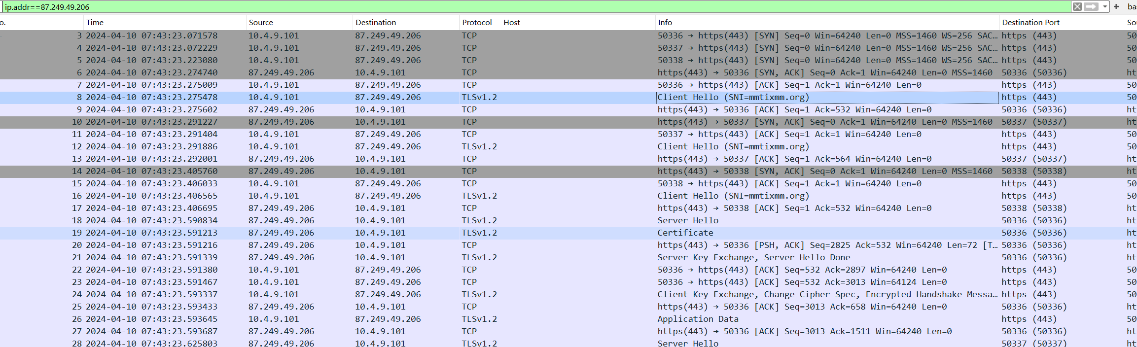The width and height of the screenshot is (1137, 347).
Task: Apply the display filter using the arrow icon
Action: (1091, 6)
